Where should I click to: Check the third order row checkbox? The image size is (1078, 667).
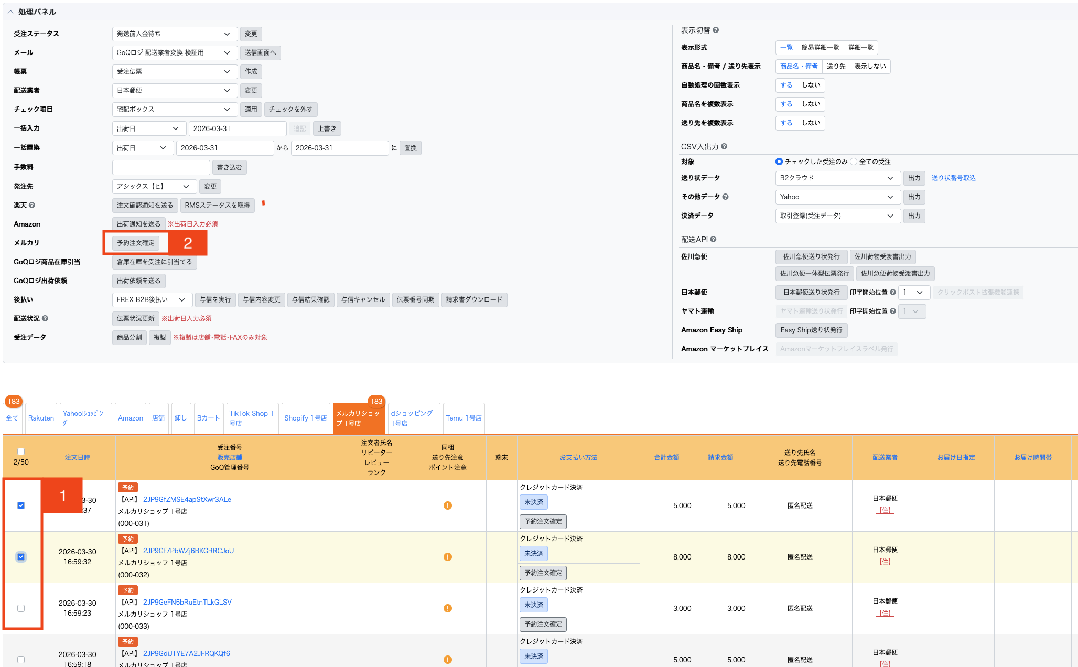click(21, 608)
